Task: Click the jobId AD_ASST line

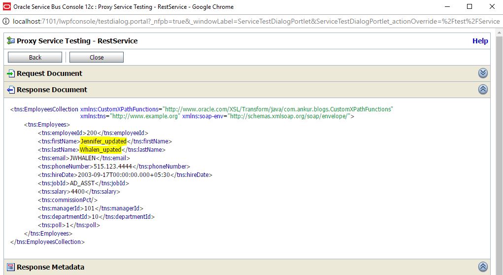Action: pos(83,183)
